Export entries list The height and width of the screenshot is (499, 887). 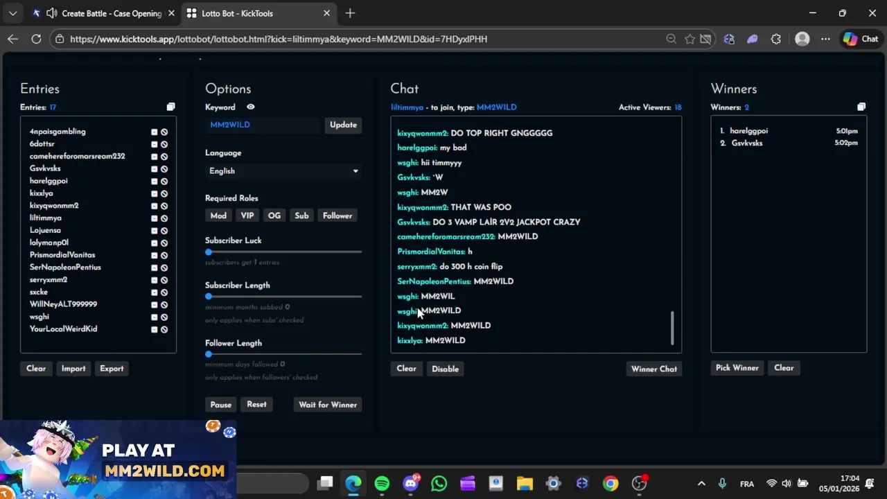[x=112, y=369]
